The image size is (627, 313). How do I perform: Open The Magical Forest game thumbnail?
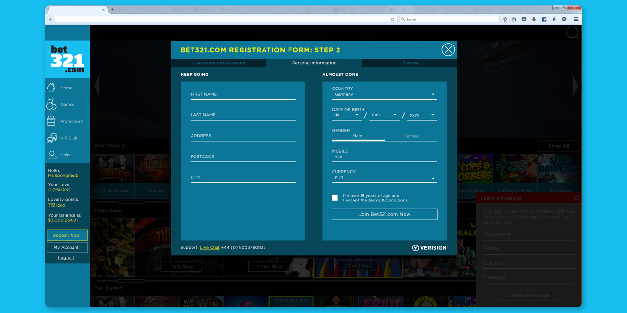click(515, 174)
